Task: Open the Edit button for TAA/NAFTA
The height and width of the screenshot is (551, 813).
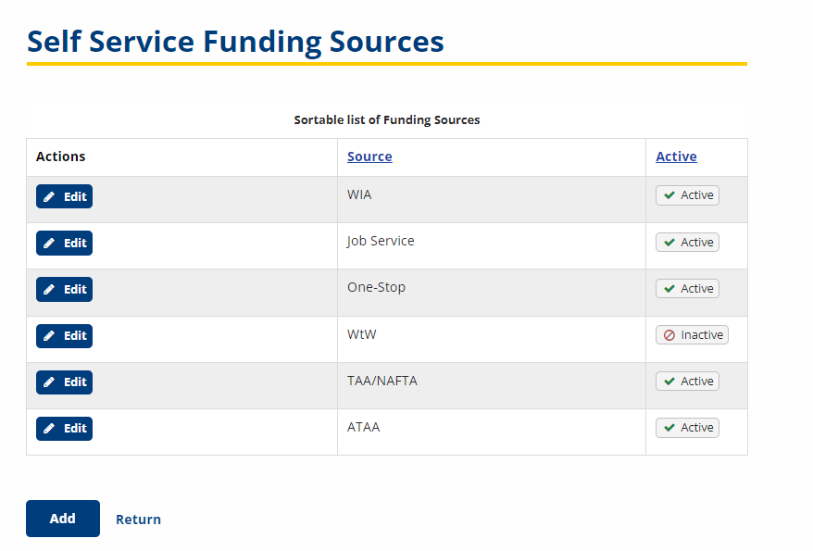Action: point(64,382)
